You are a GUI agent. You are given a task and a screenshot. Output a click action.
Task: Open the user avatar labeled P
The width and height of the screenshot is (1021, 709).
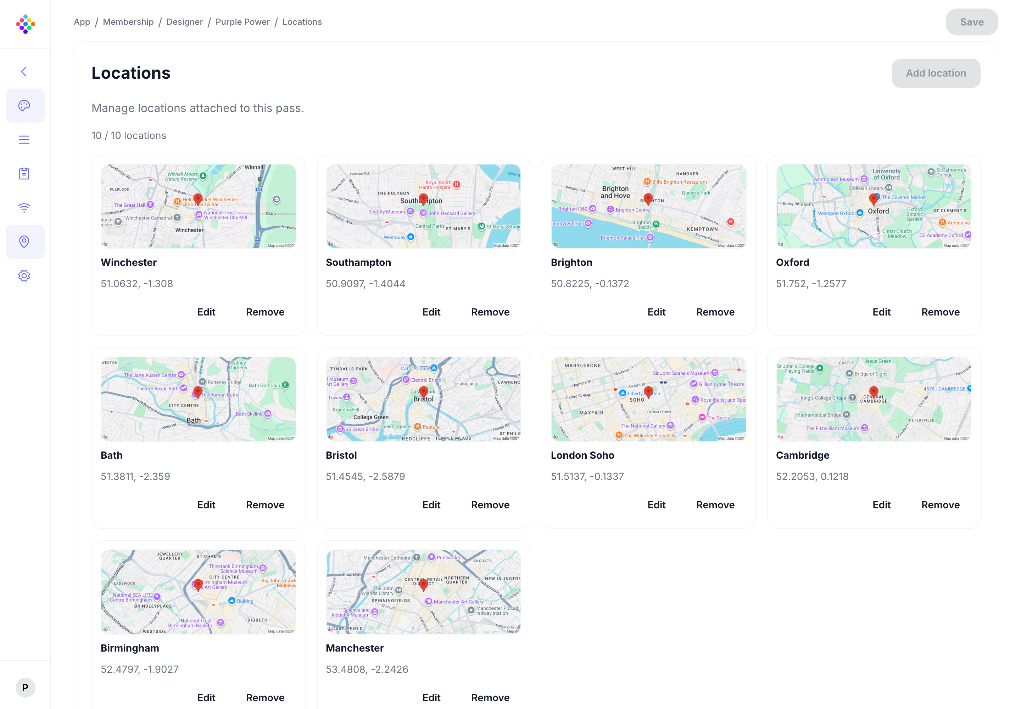[x=25, y=688]
